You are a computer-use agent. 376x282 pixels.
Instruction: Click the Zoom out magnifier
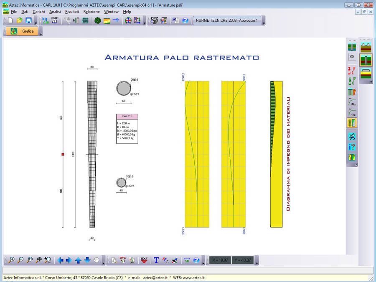point(20,260)
